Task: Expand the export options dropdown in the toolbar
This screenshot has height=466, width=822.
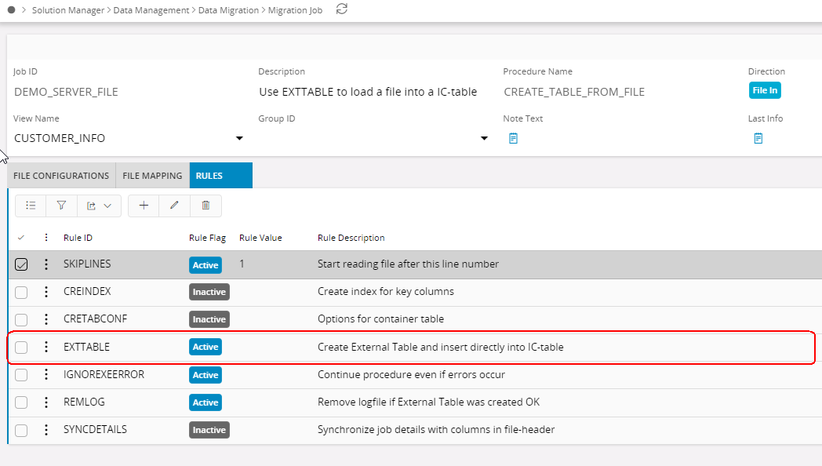Action: point(99,206)
